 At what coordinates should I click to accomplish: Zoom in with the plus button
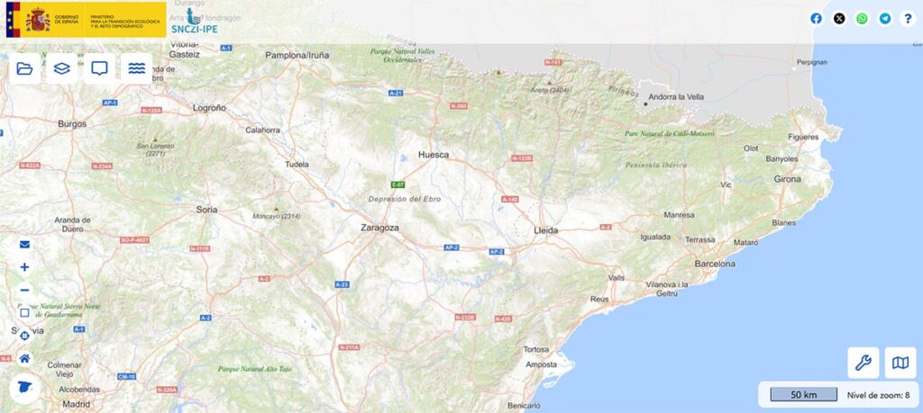coord(24,267)
